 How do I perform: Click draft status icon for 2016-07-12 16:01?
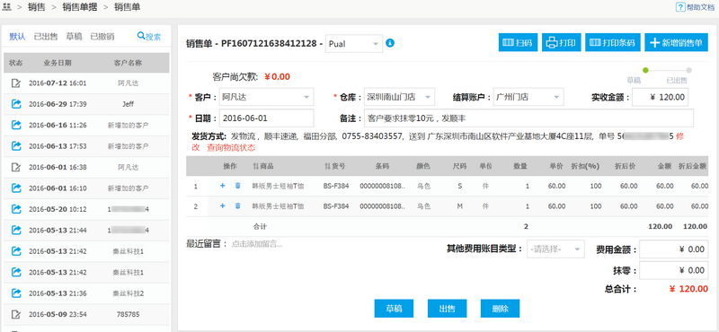coord(16,83)
